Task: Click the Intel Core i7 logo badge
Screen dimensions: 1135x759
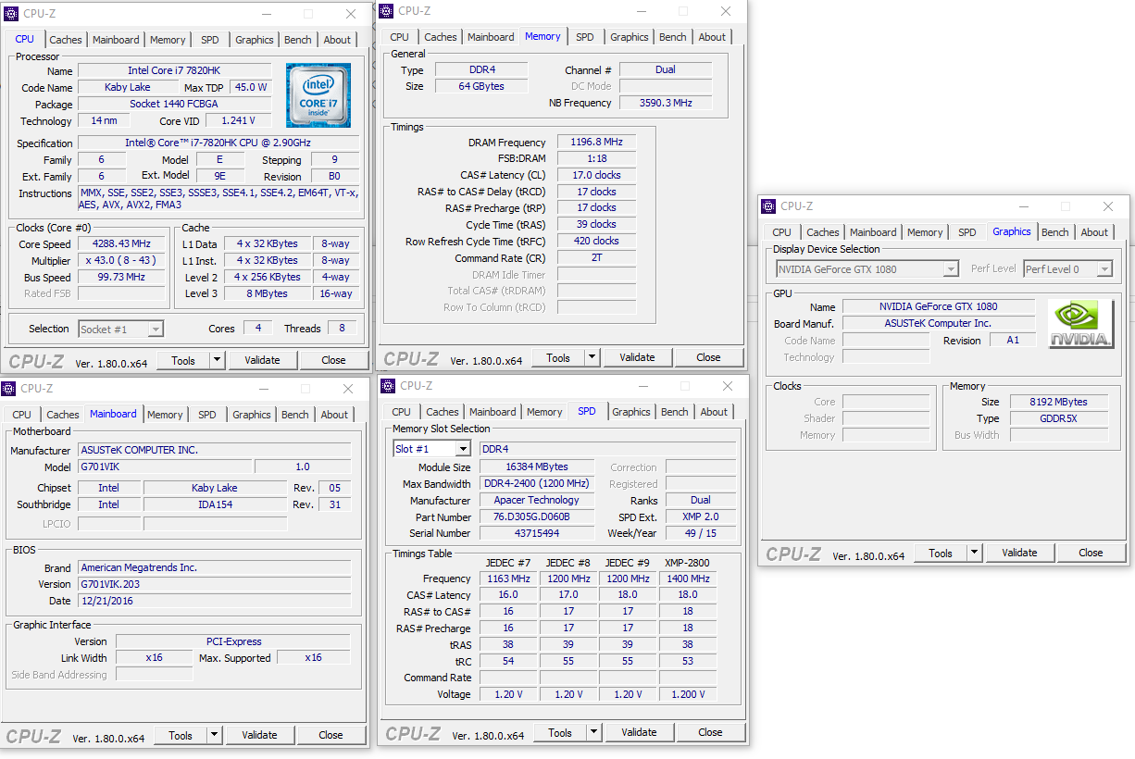Action: click(318, 95)
